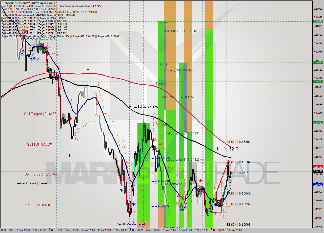This screenshot has height=233, width=324.
Task: Click '0 New Sell wave started' annotation
Action: pos(144,107)
